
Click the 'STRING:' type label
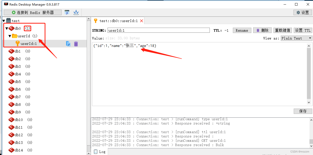(99, 30)
